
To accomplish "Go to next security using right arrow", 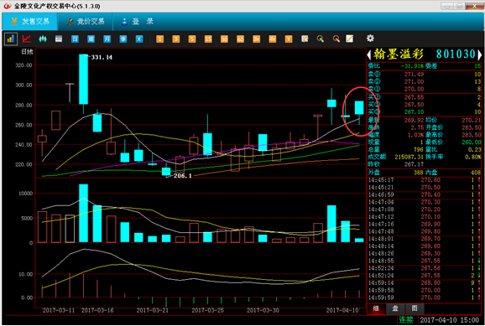I will (479, 55).
